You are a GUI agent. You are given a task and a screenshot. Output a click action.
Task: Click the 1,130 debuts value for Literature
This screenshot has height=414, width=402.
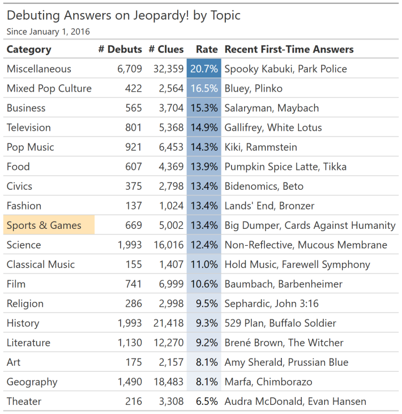click(130, 343)
